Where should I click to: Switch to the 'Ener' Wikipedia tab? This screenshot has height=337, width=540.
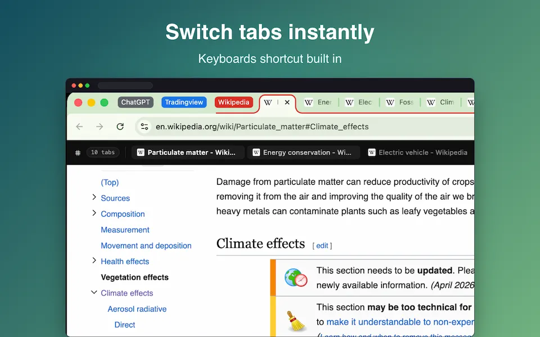318,102
